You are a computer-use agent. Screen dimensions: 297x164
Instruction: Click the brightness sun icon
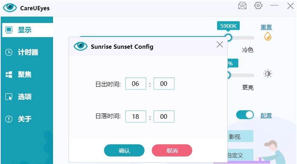pos(268,74)
